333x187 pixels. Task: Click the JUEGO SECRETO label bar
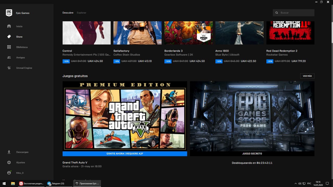pyautogui.click(x=252, y=154)
